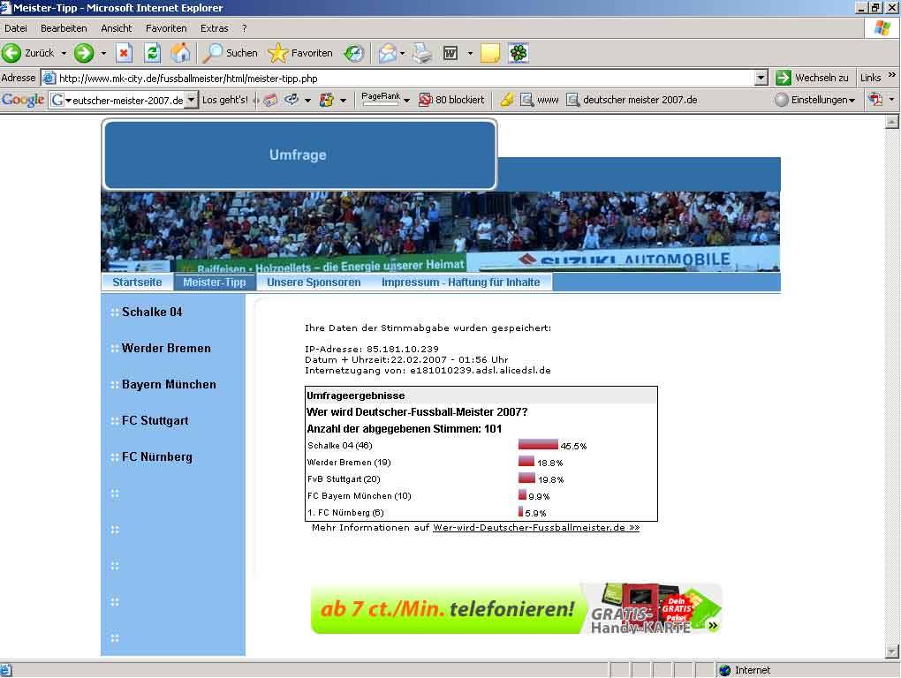Find the term deutscher meister 2007.de
901x678 pixels.
632,100
